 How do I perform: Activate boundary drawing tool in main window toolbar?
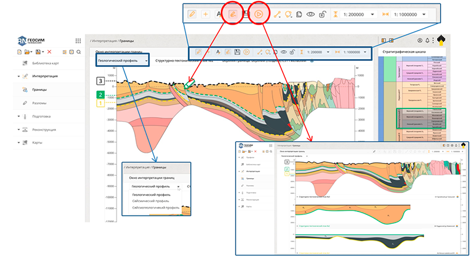tap(227, 52)
